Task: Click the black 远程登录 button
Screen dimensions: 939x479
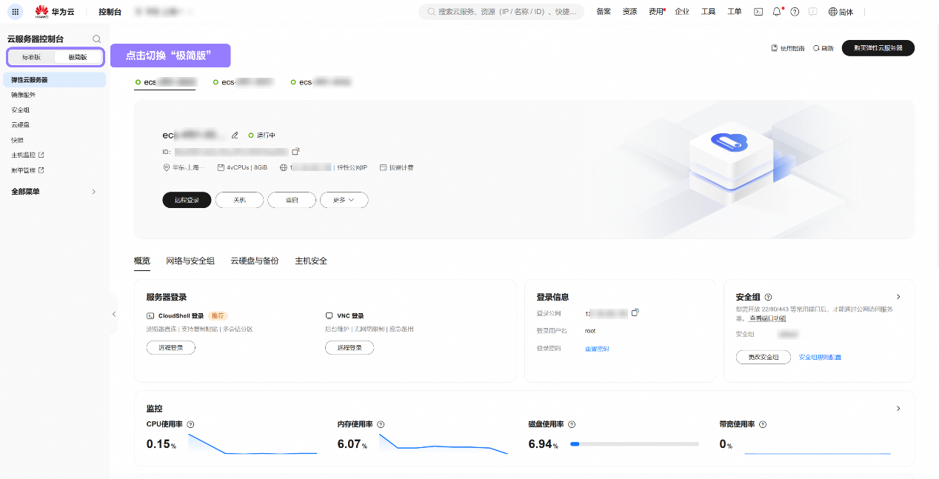Action: pos(187,200)
